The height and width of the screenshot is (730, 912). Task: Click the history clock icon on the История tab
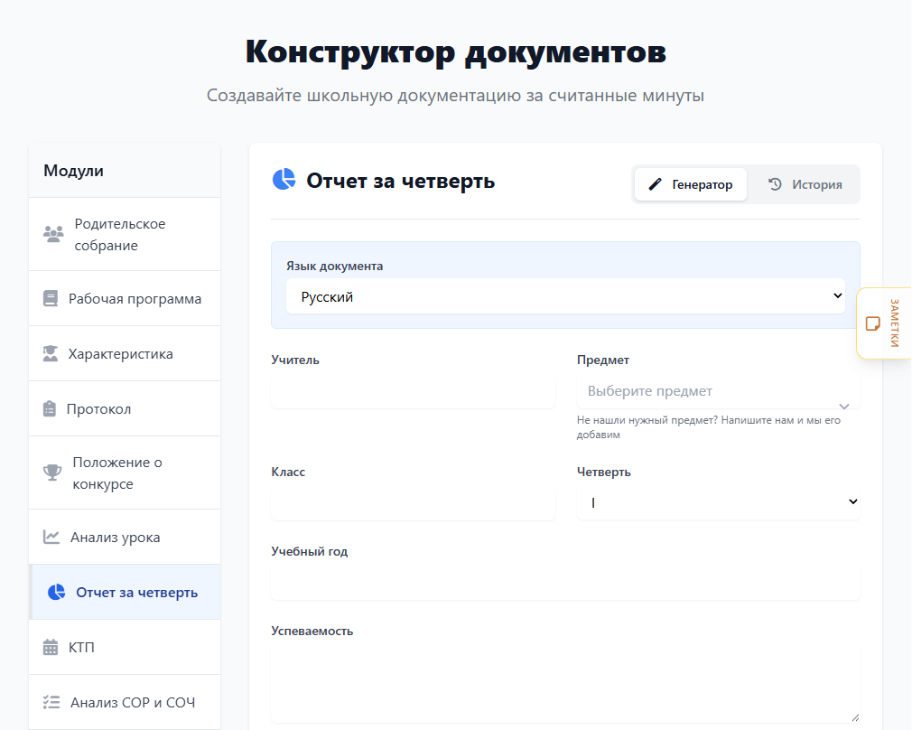pos(775,184)
